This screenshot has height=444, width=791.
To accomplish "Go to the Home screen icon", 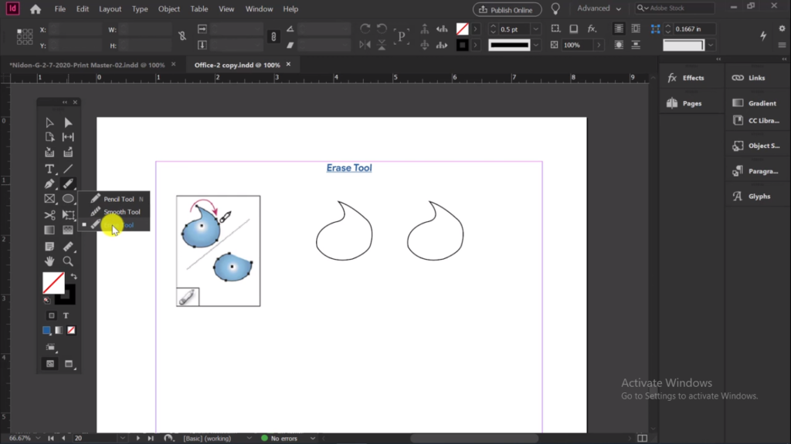I will (x=36, y=9).
